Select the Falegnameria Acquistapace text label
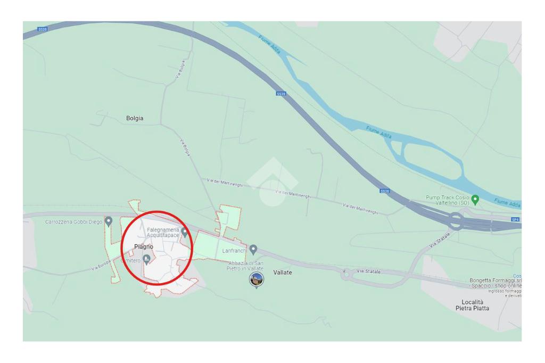Screen dimensions: 545x363 pyautogui.click(x=163, y=233)
